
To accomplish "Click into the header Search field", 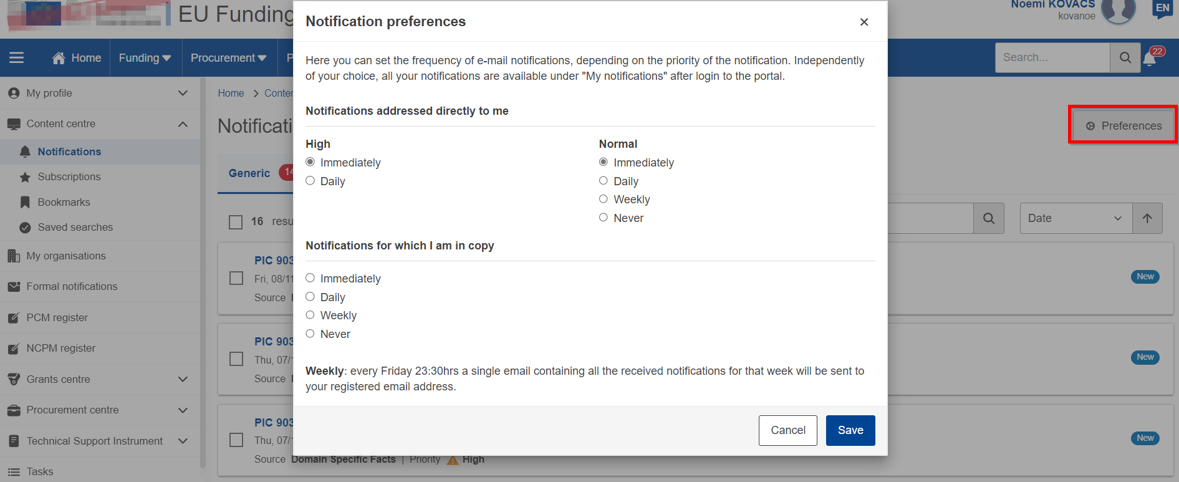I will (x=1052, y=58).
